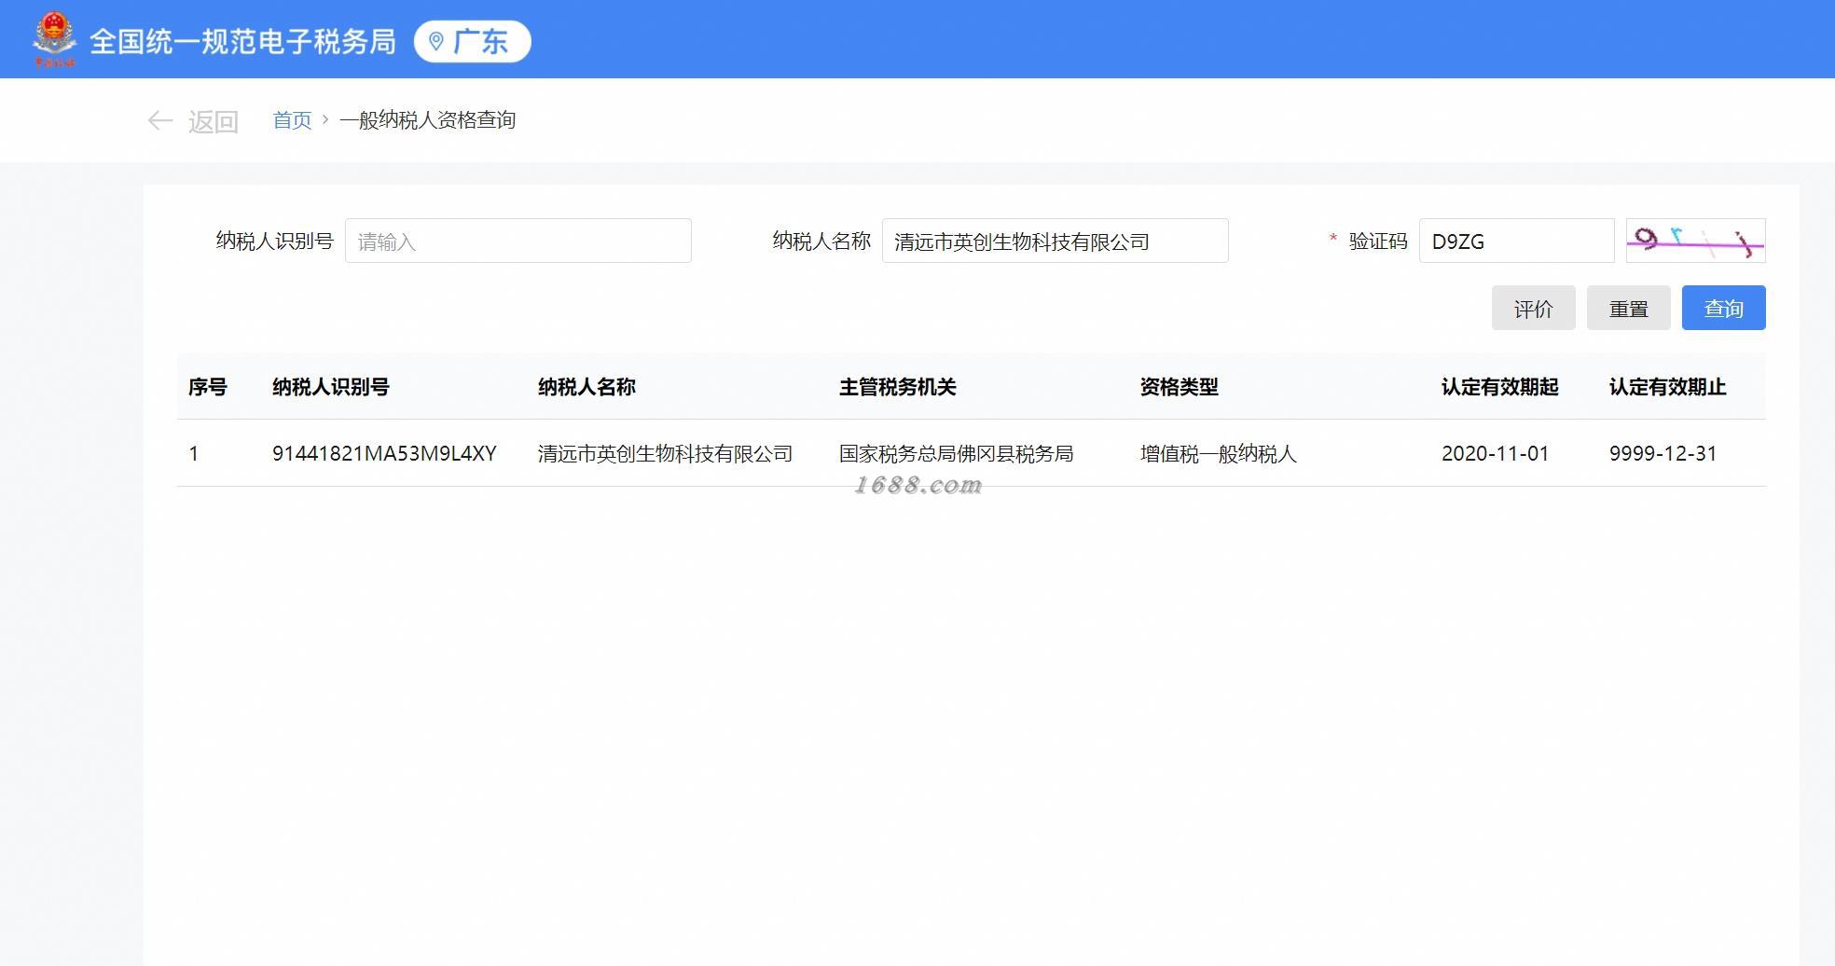Click the end date 9999-12-31
Image resolution: width=1835 pixels, height=966 pixels.
(x=1663, y=453)
